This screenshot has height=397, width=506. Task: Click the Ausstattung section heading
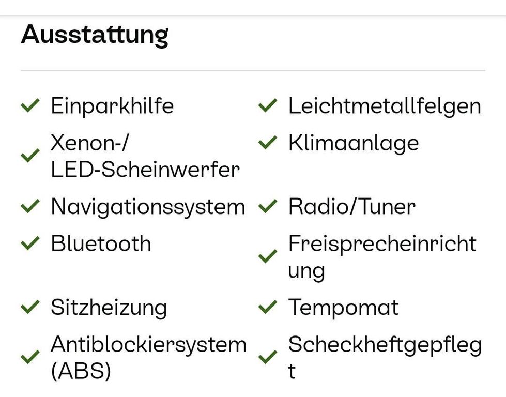coord(95,35)
